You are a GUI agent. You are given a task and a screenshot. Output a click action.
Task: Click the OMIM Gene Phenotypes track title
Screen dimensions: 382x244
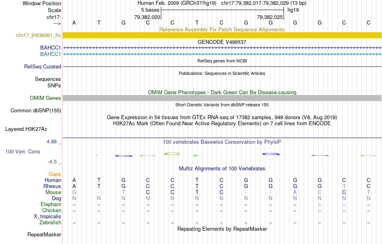pyautogui.click(x=222, y=93)
